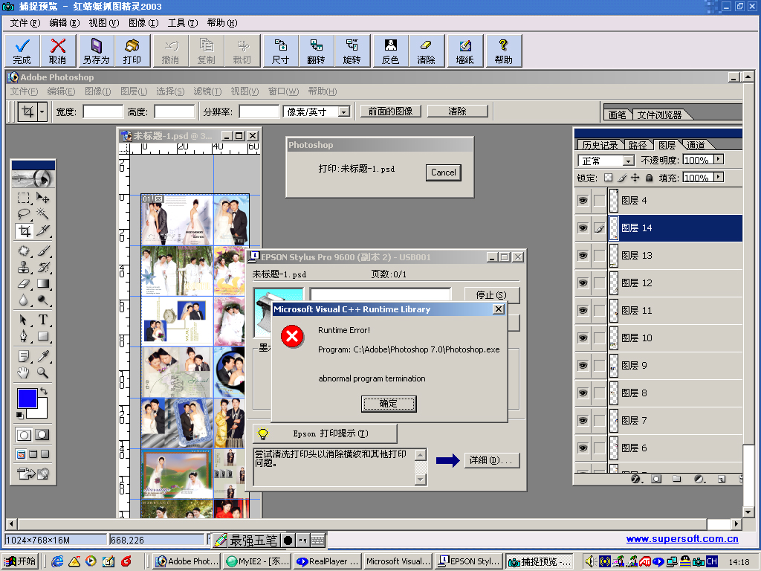The image size is (761, 571).
Task: Toggle visibility eye of 图层 13
Action: pyautogui.click(x=583, y=256)
